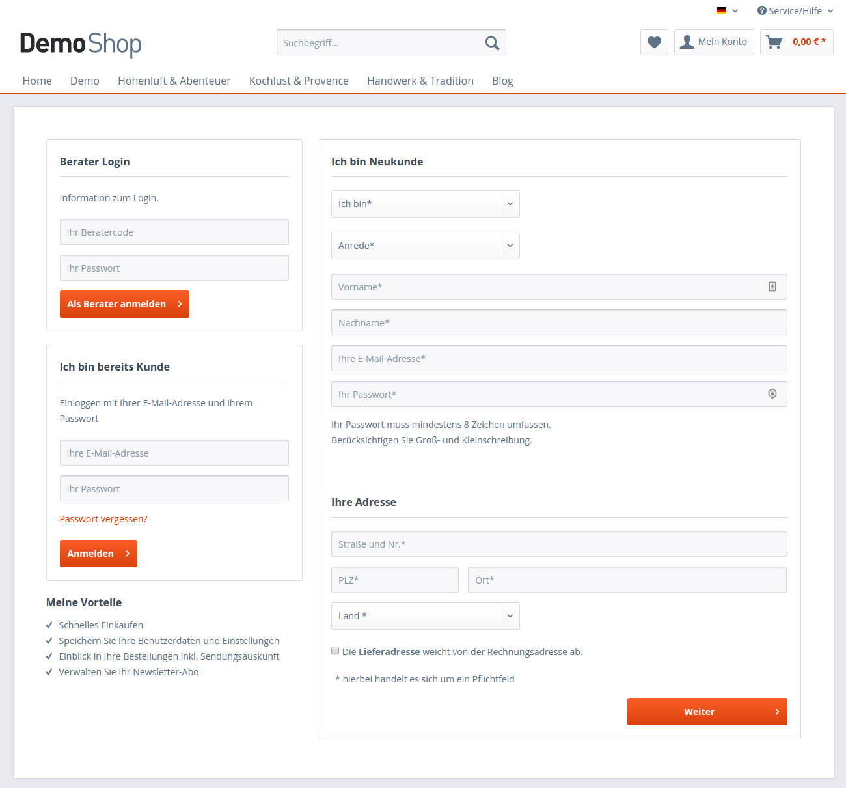Screen dimensions: 846x788
Task: Click the Ich bin bereits Kunde heading
Action: click(x=115, y=367)
